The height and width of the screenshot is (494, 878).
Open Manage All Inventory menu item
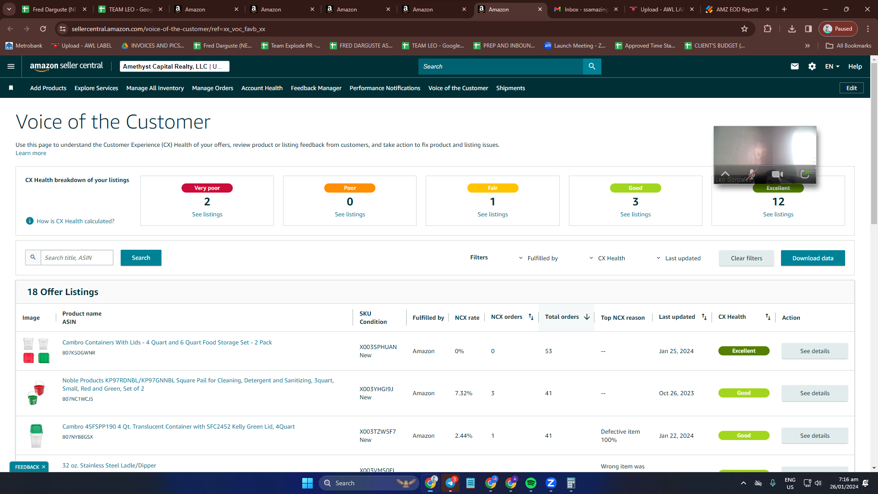coord(155,88)
